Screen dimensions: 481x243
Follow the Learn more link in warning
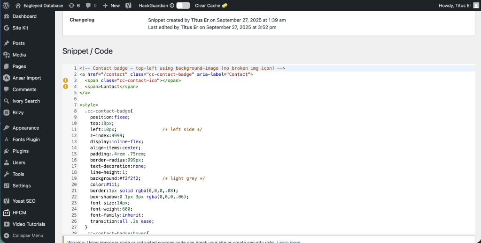tap(288, 242)
